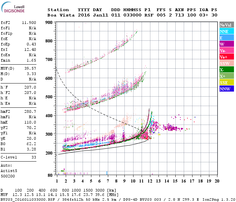
Task: Click the AXN value 713
Action: tap(179, 15)
